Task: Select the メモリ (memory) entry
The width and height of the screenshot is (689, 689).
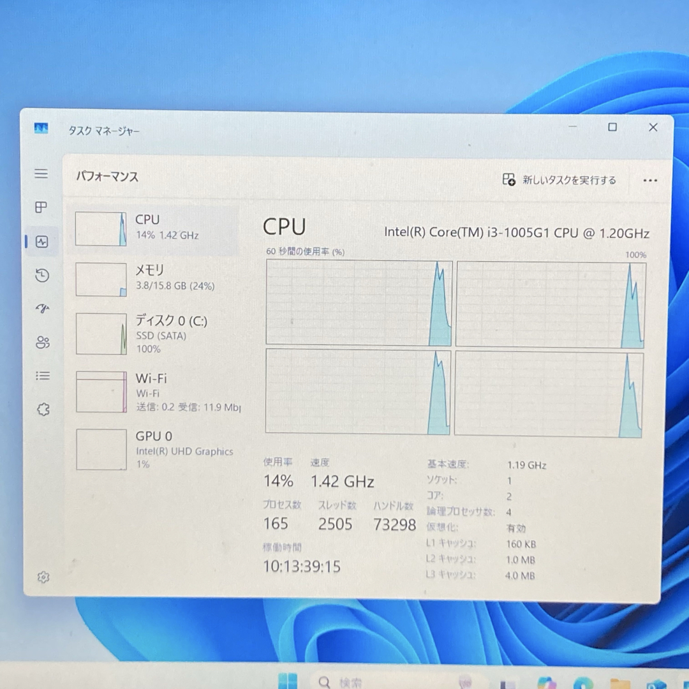Action: (153, 279)
